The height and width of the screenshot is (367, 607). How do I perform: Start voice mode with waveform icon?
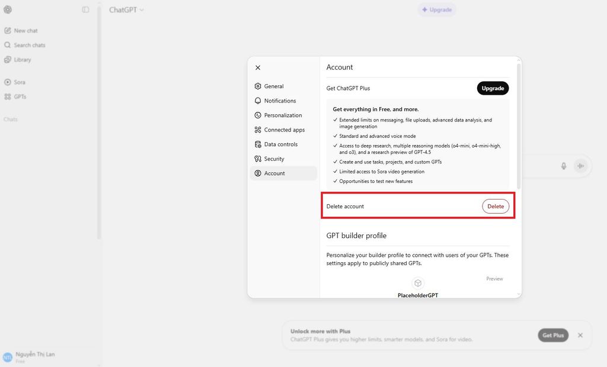(581, 166)
